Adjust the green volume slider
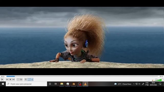 (159, 80)
